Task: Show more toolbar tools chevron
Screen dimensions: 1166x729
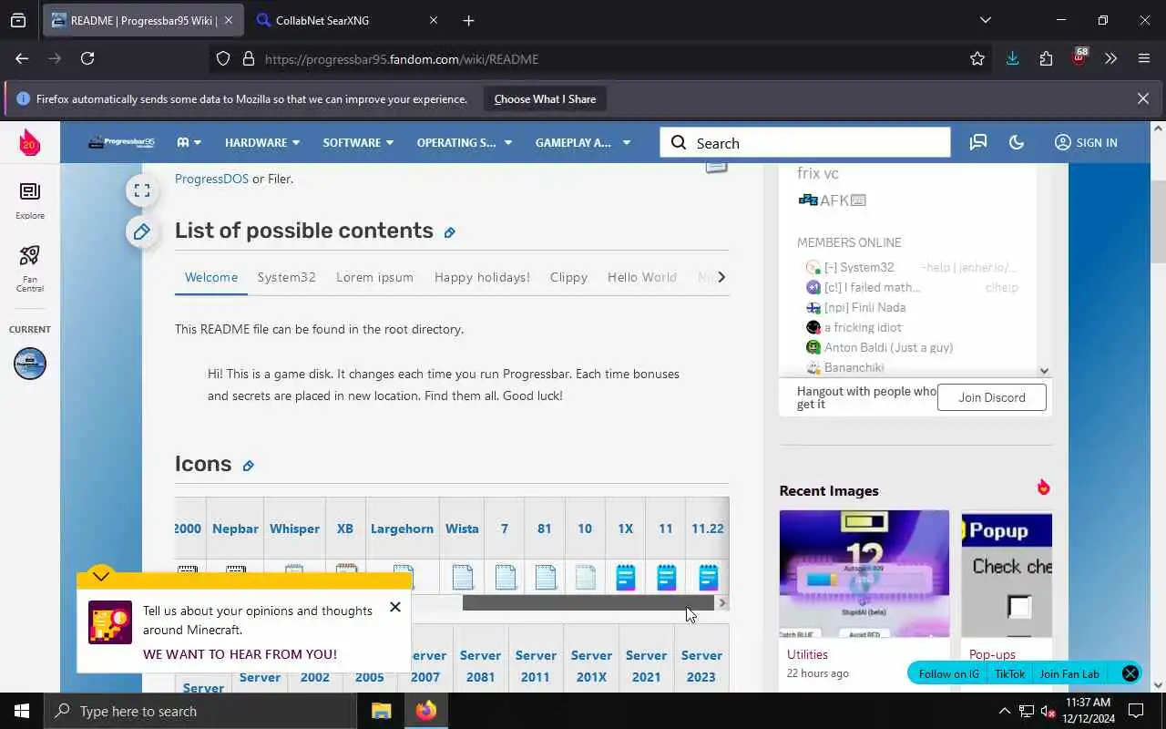Action: click(1110, 58)
